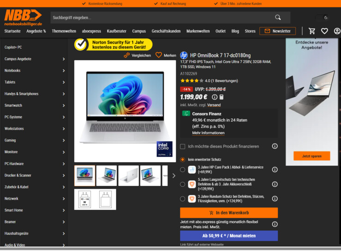This screenshot has height=251, width=341.
Task: Open the financing calculator icon
Action: point(221,97)
